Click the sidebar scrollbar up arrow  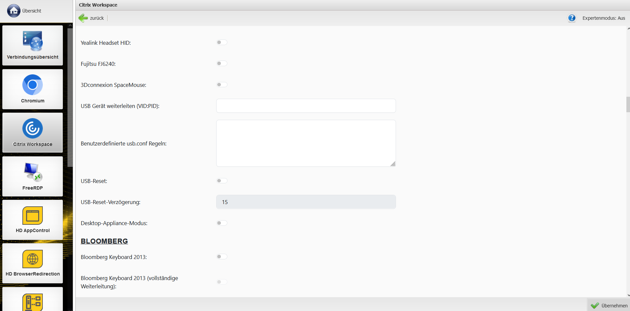coord(70,25)
